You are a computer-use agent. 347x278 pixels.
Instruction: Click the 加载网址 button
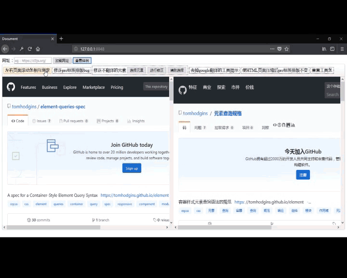pyautogui.click(x=62, y=60)
